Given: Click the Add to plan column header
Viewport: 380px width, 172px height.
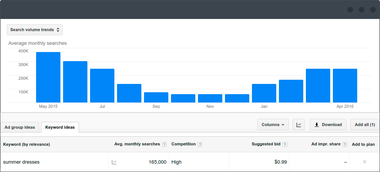Looking at the screenshot, I should [x=363, y=144].
